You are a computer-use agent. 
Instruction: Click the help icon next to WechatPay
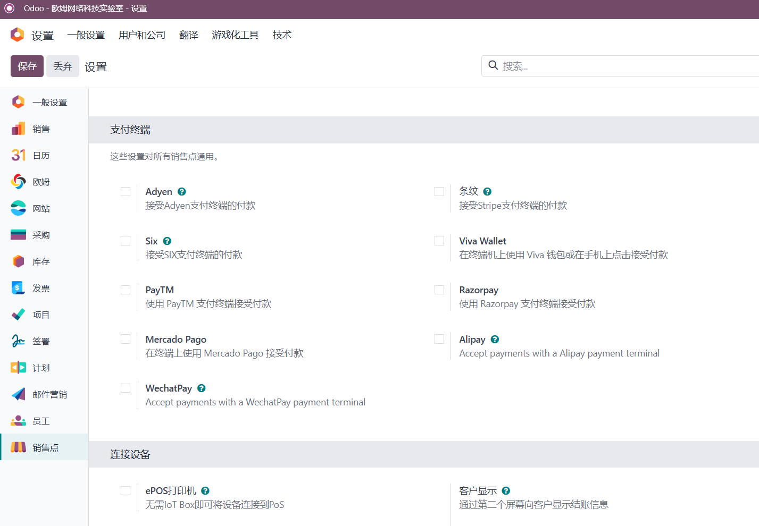coord(201,388)
